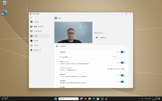Click the バーチャル背景 label text
Image resolution: width=162 pixels, height=101 pixels.
[64, 57]
